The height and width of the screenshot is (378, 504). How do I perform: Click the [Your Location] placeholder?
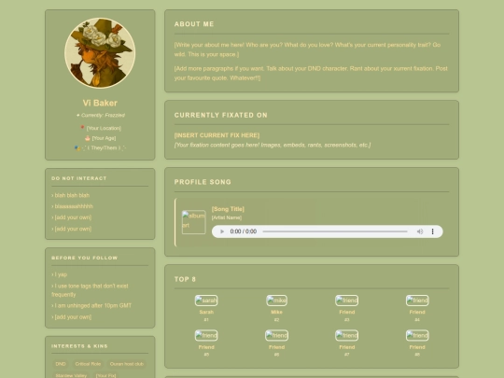[104, 128]
